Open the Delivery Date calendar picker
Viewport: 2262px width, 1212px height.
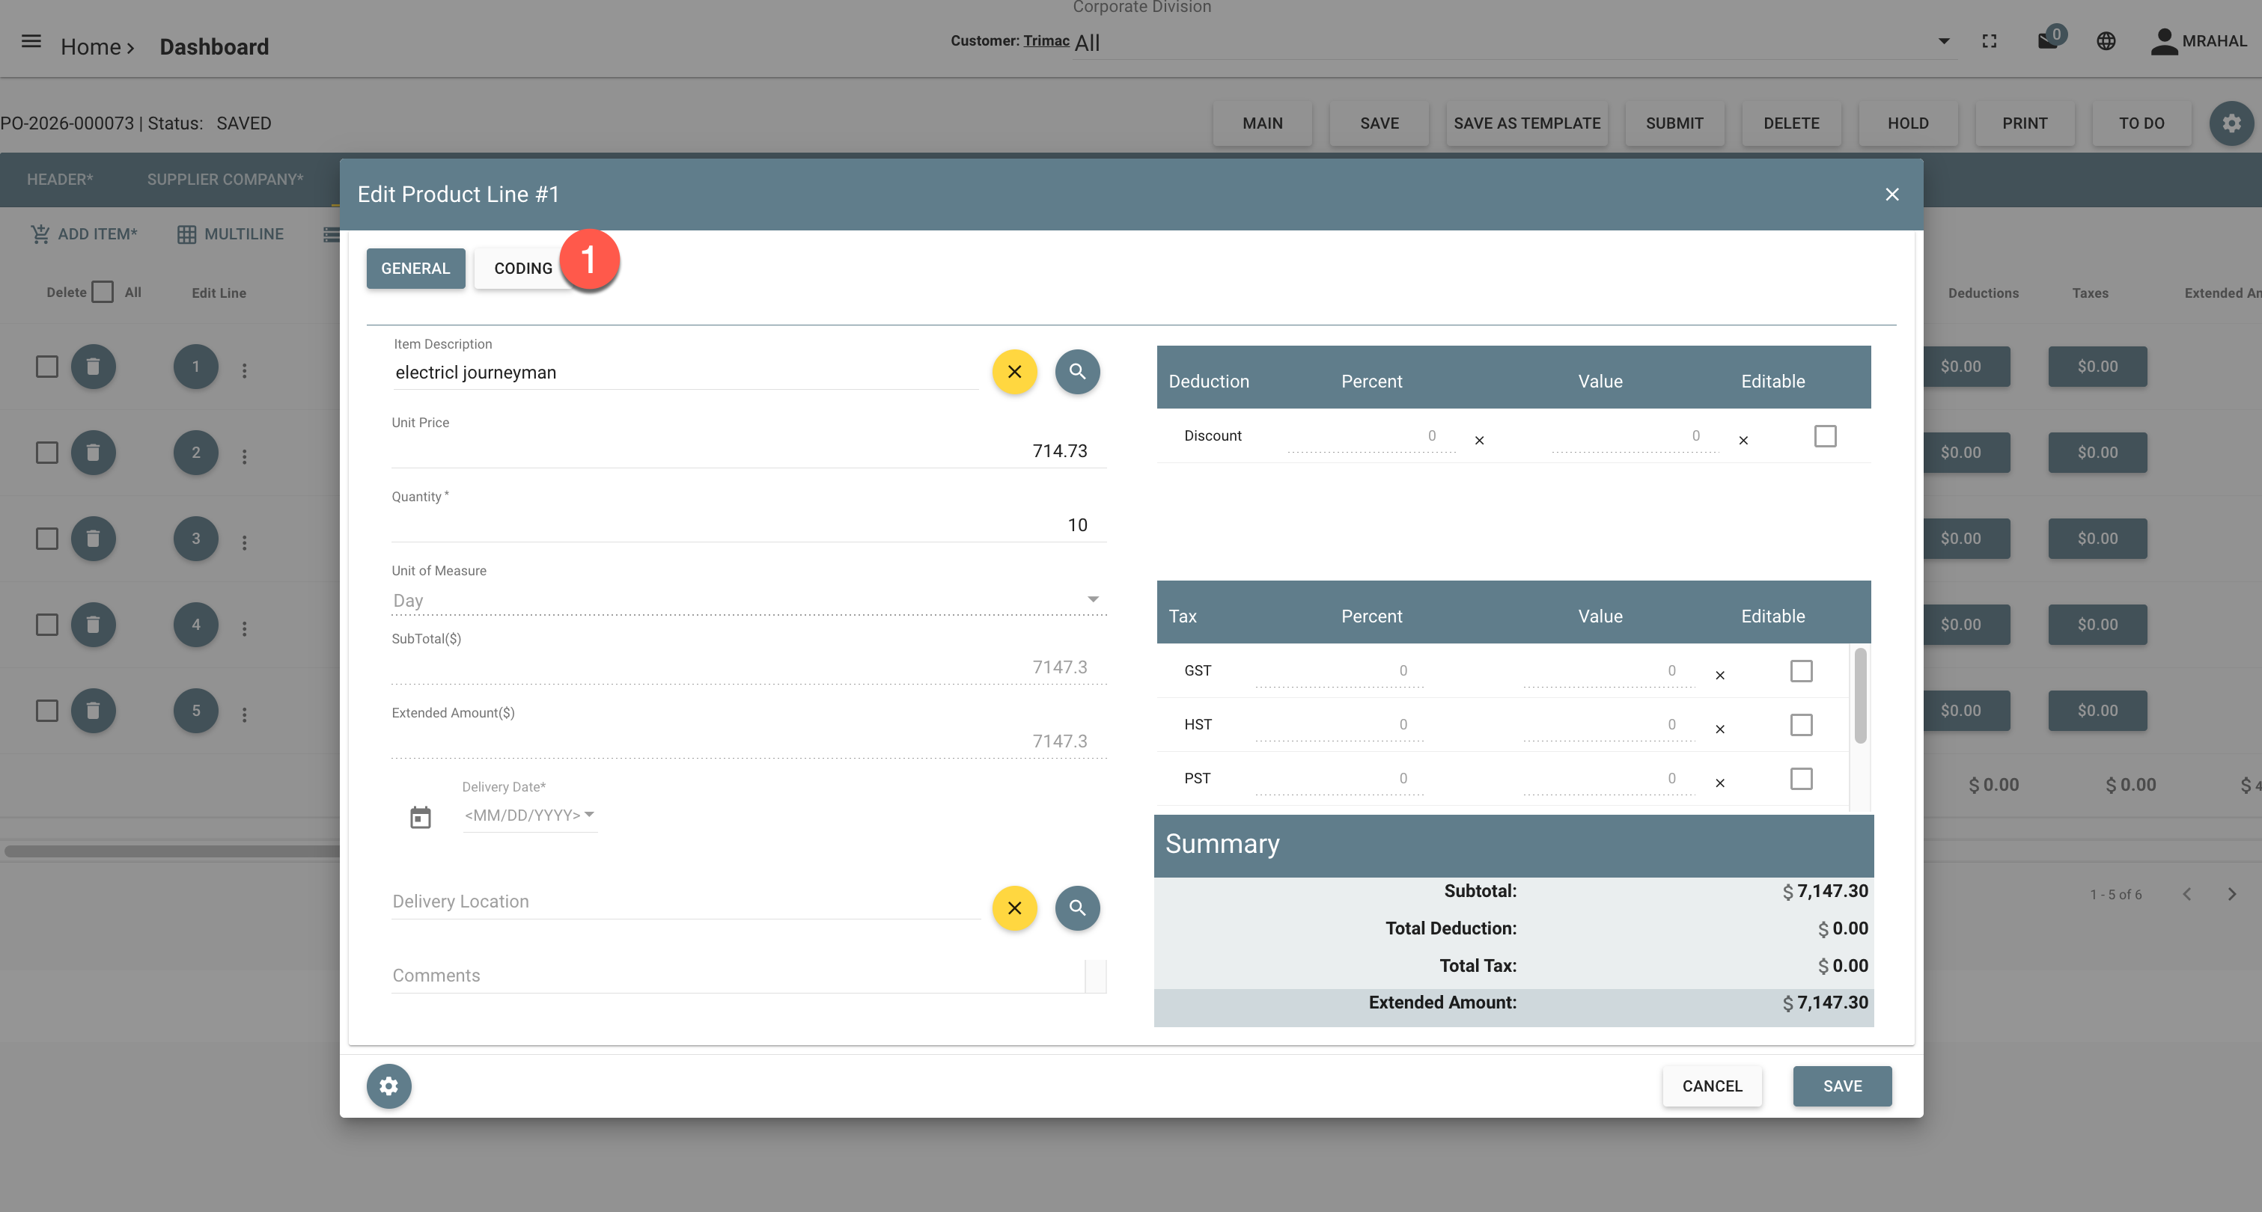click(421, 818)
